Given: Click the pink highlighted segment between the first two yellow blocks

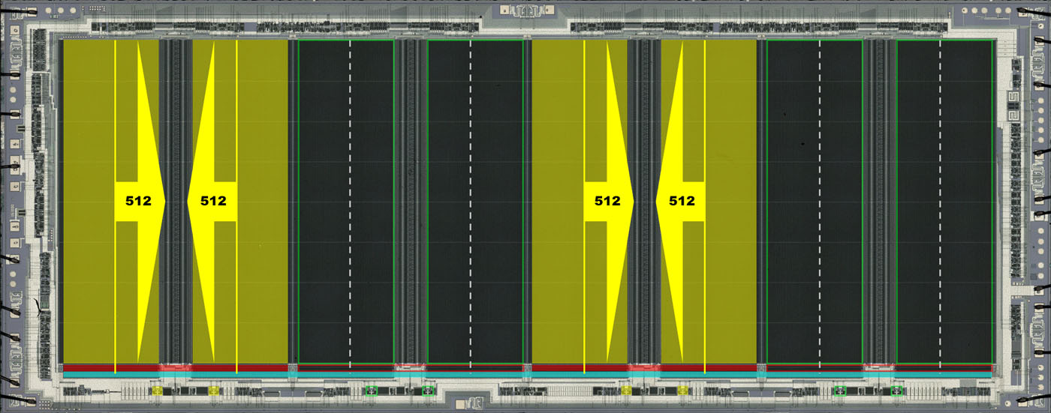Looking at the screenshot, I should 176,367.
